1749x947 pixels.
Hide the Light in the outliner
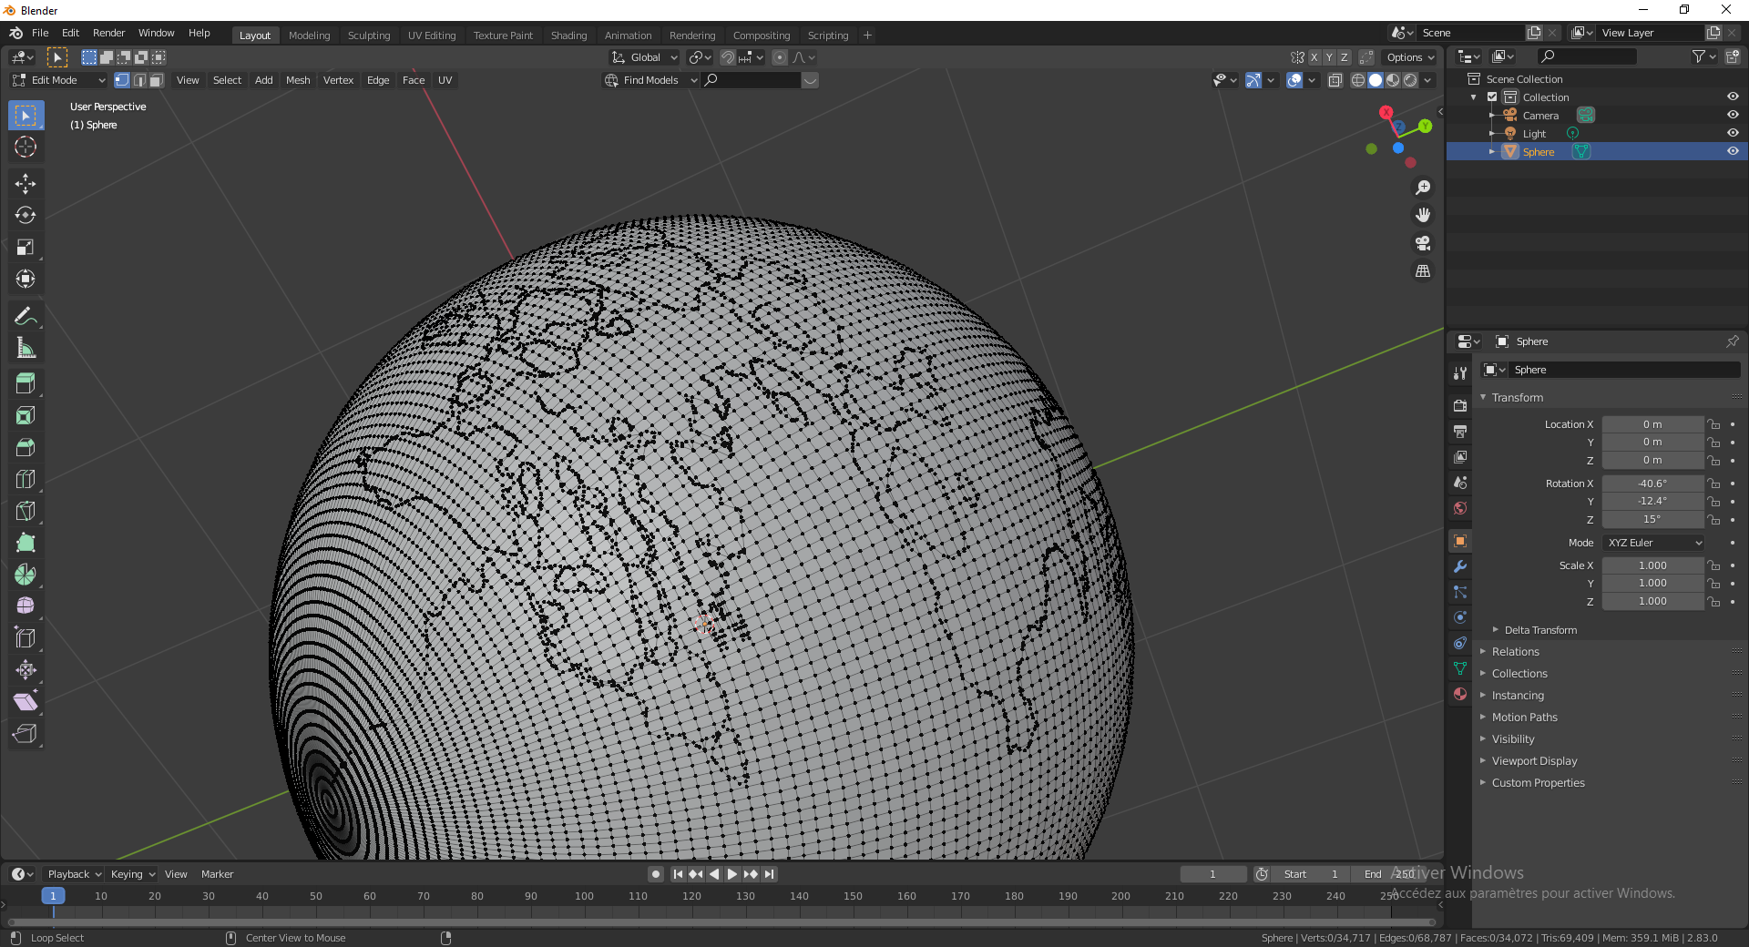click(1733, 134)
